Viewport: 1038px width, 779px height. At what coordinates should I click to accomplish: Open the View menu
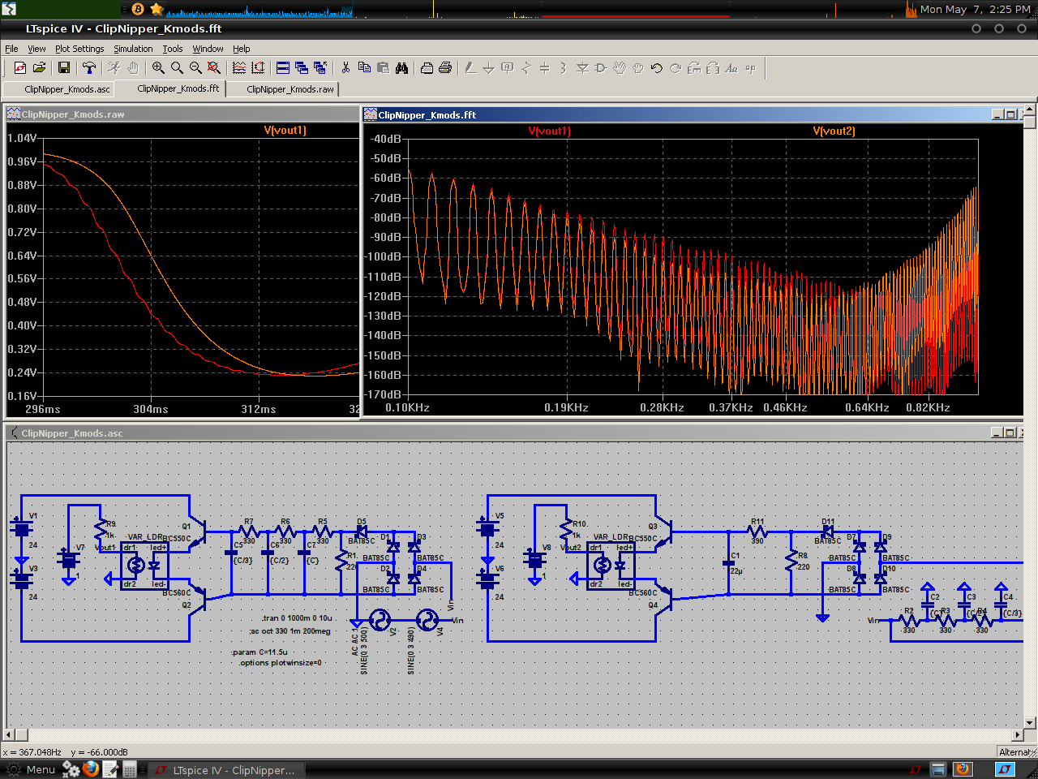pyautogui.click(x=36, y=49)
